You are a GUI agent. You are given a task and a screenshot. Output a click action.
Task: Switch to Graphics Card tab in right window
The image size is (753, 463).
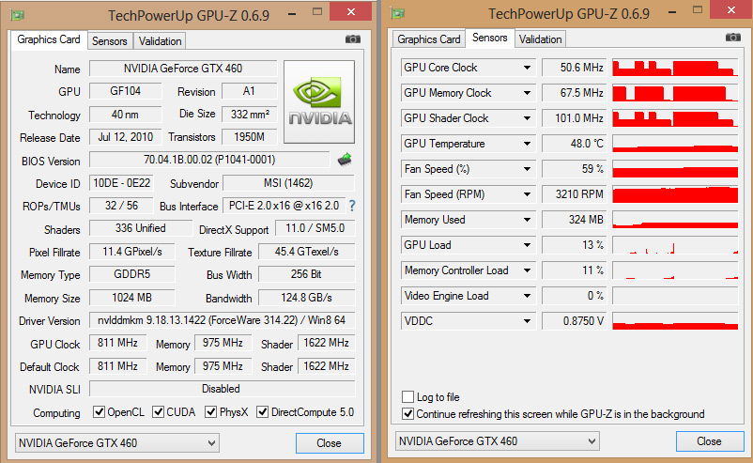click(428, 39)
